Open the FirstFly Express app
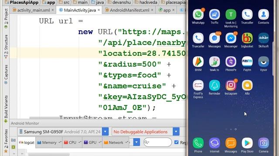Image resolution: width=279 pixels, height=156 pixels. click(x=198, y=85)
